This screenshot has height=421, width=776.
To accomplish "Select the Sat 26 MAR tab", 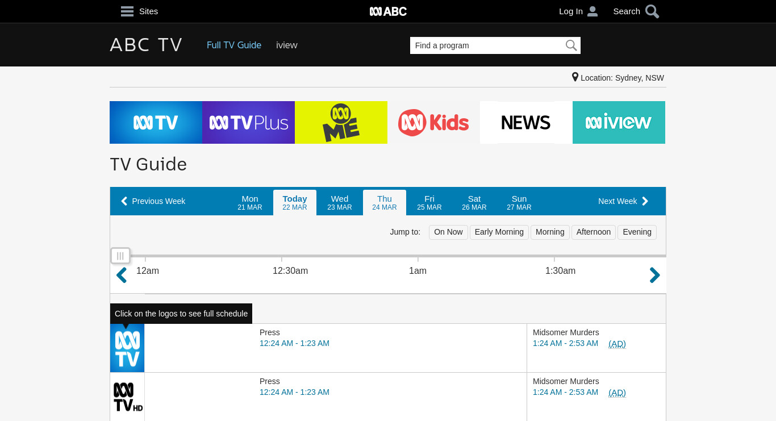I will tap(474, 202).
